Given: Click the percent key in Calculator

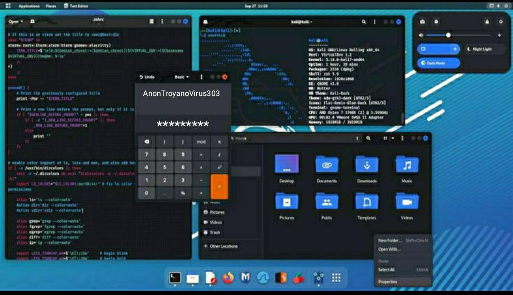Looking at the screenshot, I should pyautogui.click(x=183, y=193).
